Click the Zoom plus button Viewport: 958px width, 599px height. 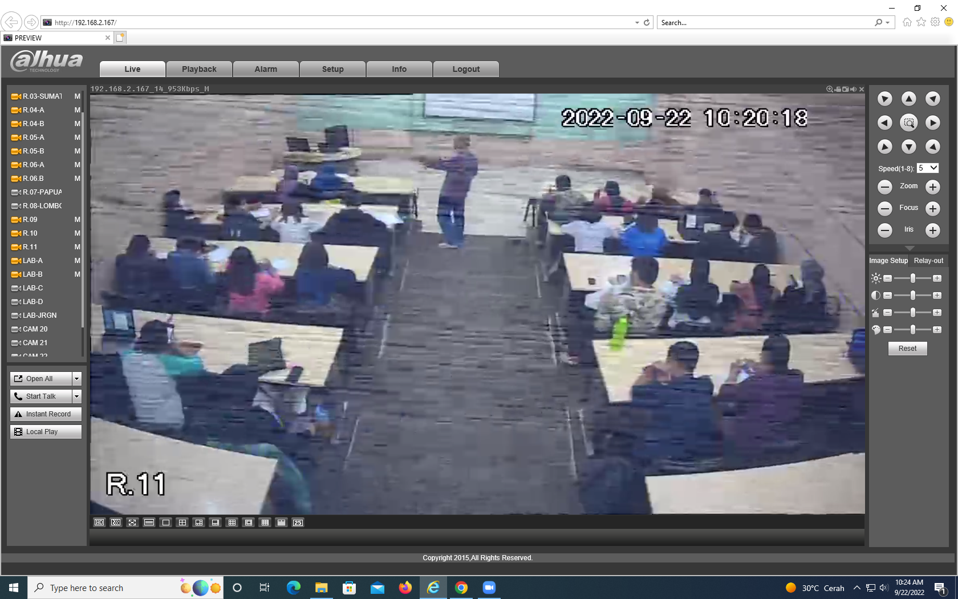point(932,187)
